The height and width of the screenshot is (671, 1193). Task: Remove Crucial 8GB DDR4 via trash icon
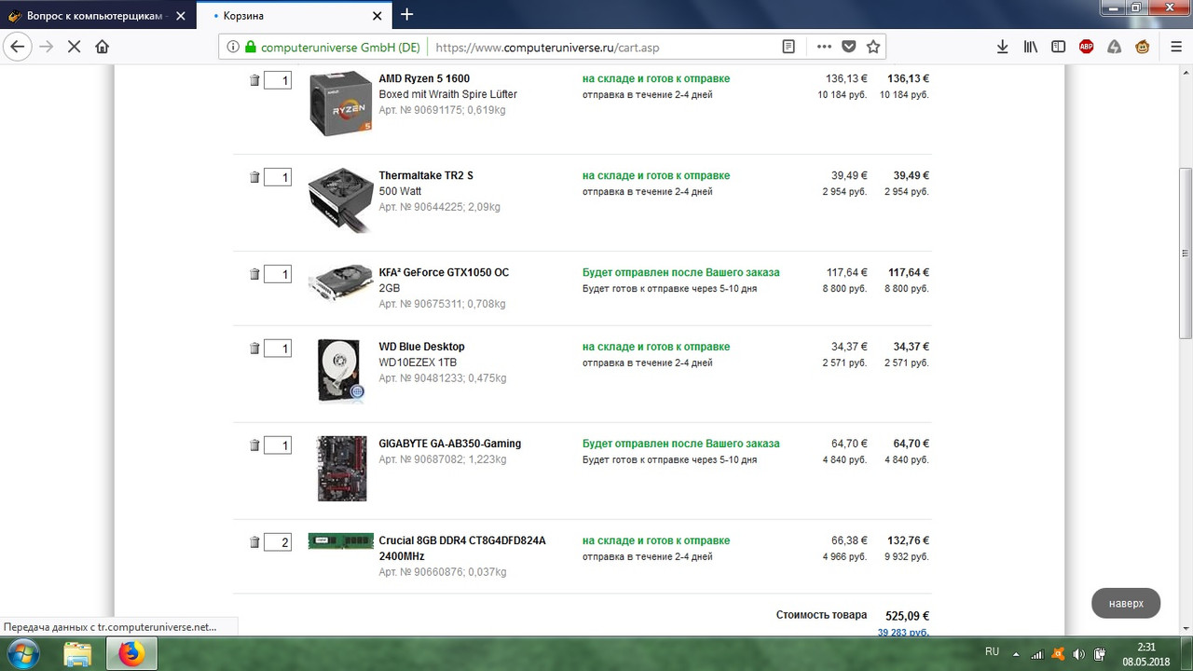click(254, 542)
